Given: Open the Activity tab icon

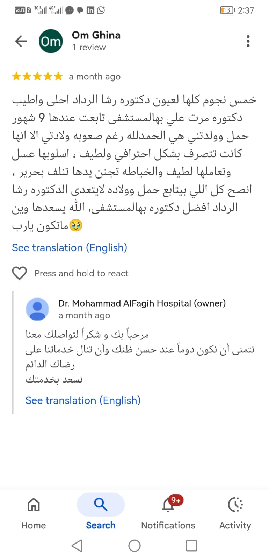Looking at the screenshot, I should pos(235,505).
